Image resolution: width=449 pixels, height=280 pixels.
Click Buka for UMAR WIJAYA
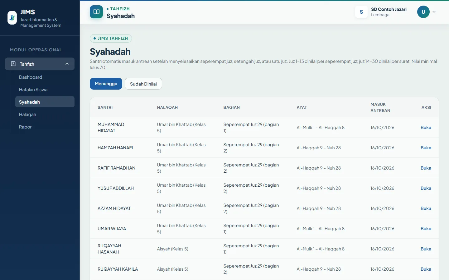pyautogui.click(x=426, y=229)
